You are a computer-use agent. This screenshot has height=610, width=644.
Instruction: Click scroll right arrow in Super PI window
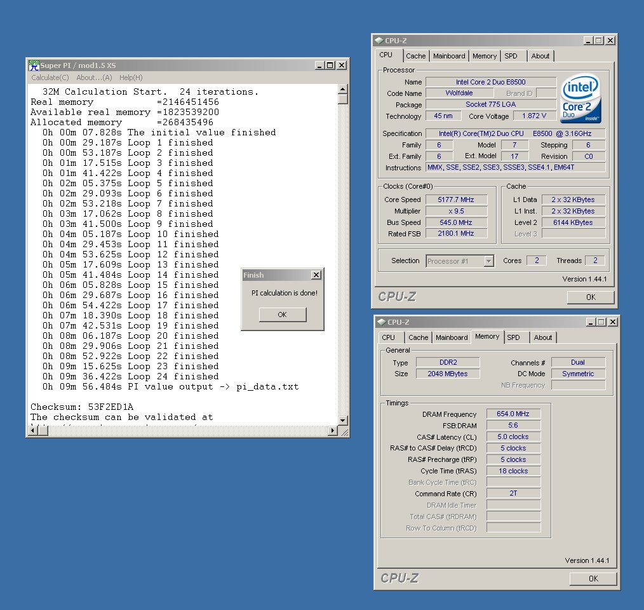tap(333, 430)
